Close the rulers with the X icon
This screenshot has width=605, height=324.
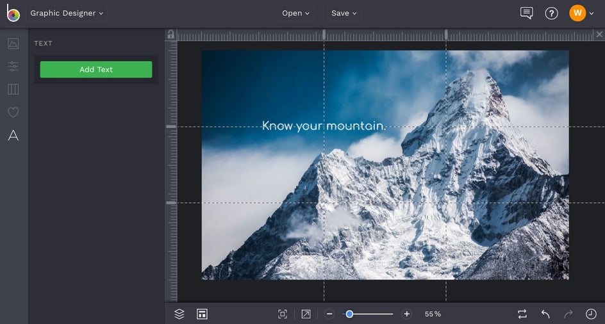pos(599,35)
